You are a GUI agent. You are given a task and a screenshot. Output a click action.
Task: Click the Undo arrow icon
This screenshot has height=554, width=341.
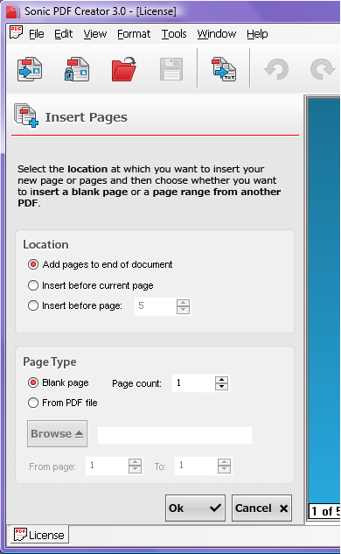pyautogui.click(x=276, y=69)
